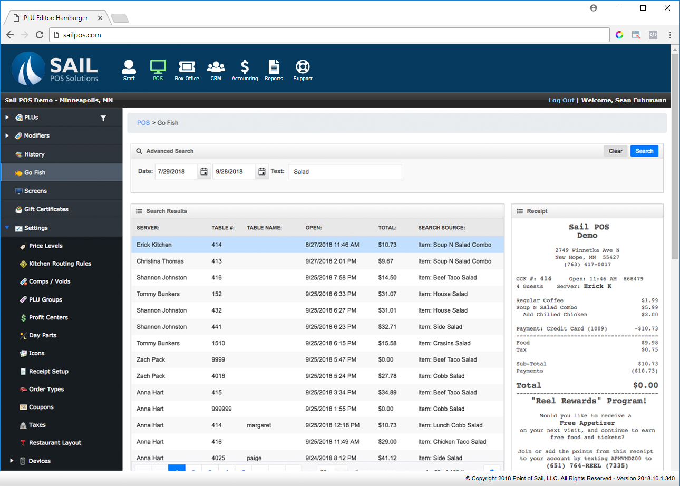
Task: Select the Crasins Salad result row
Action: [317, 343]
